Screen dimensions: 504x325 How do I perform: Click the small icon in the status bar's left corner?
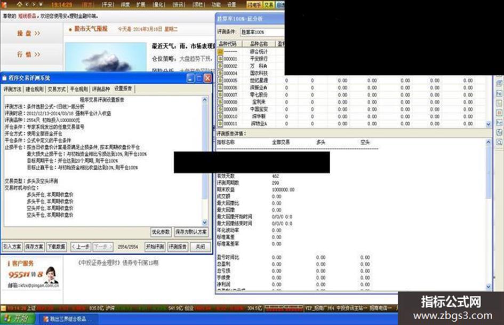pos(3,308)
